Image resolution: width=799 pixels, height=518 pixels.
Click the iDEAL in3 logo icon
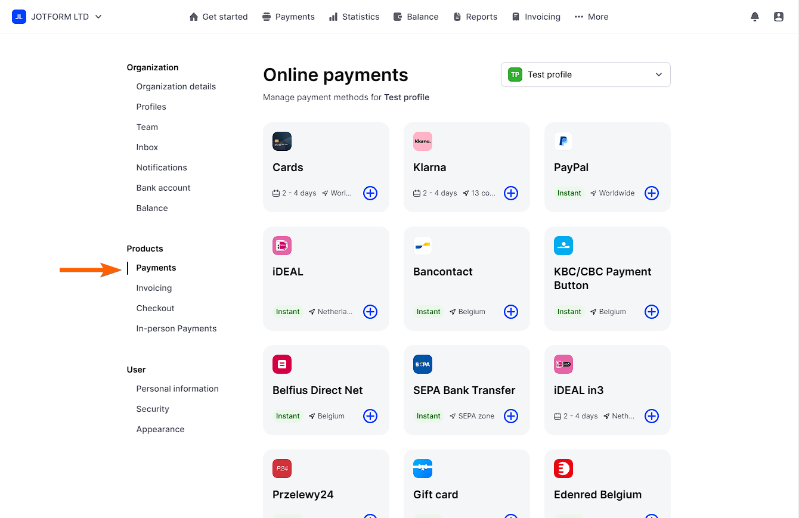(x=563, y=364)
